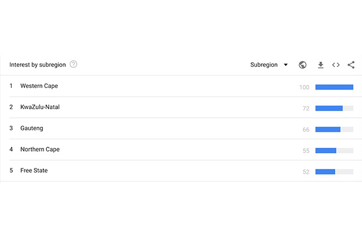Click the Subregion dropdown arrow
The height and width of the screenshot is (239, 362).
286,65
